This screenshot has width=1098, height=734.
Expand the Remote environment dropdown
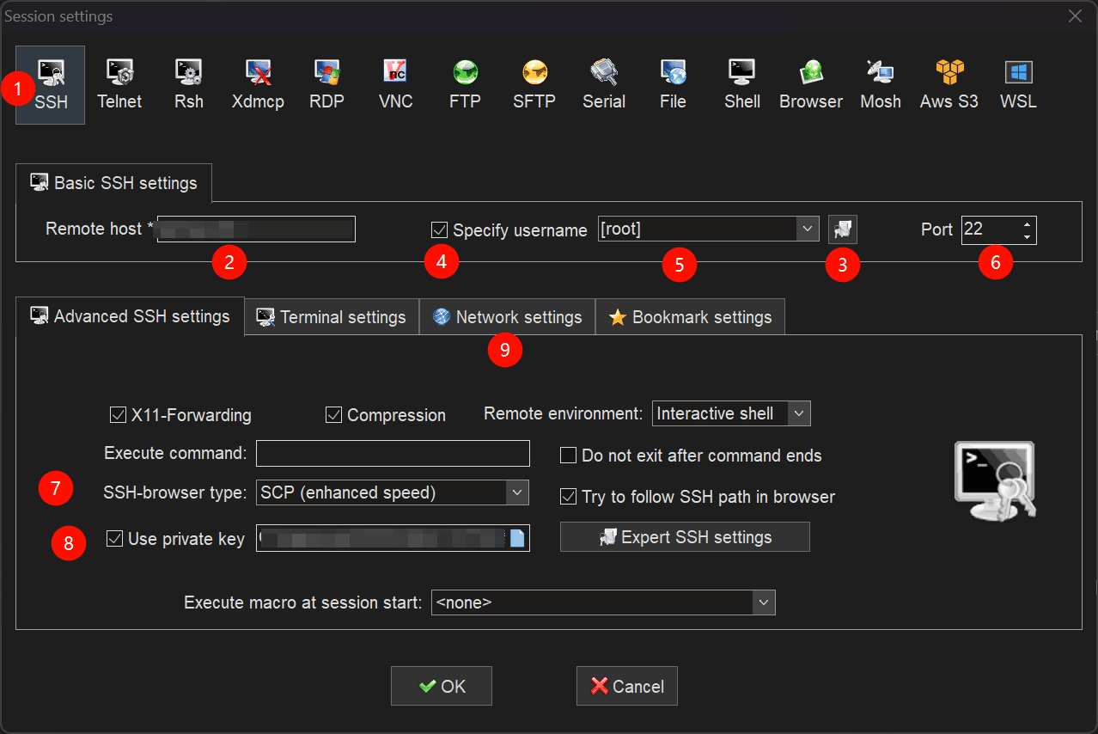point(799,413)
